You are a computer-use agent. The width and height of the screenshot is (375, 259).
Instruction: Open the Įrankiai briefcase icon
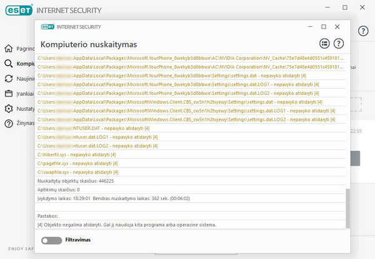click(x=9, y=94)
